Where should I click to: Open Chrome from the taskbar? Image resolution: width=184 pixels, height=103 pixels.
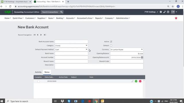pos(96,101)
